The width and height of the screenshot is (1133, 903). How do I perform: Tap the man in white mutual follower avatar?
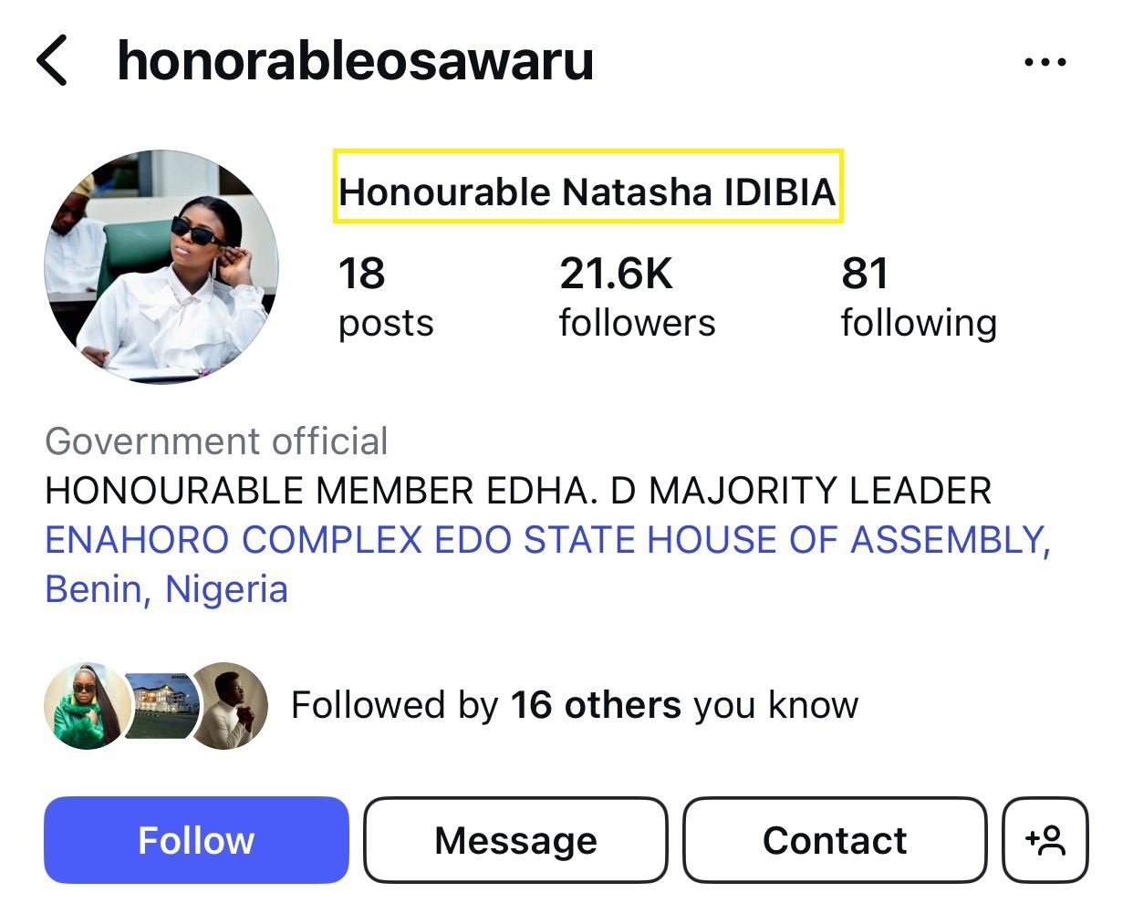pos(228,705)
